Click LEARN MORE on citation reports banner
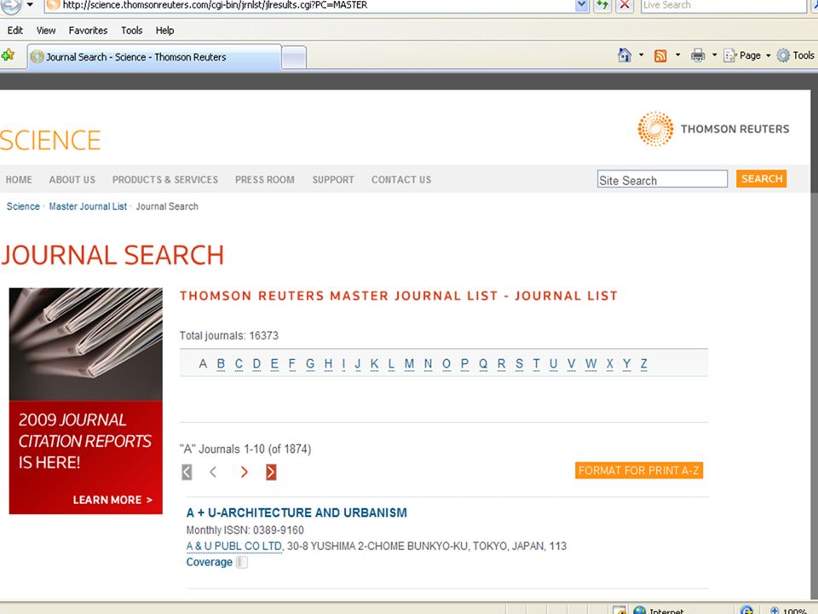Screen dimensions: 818x614 (112, 501)
